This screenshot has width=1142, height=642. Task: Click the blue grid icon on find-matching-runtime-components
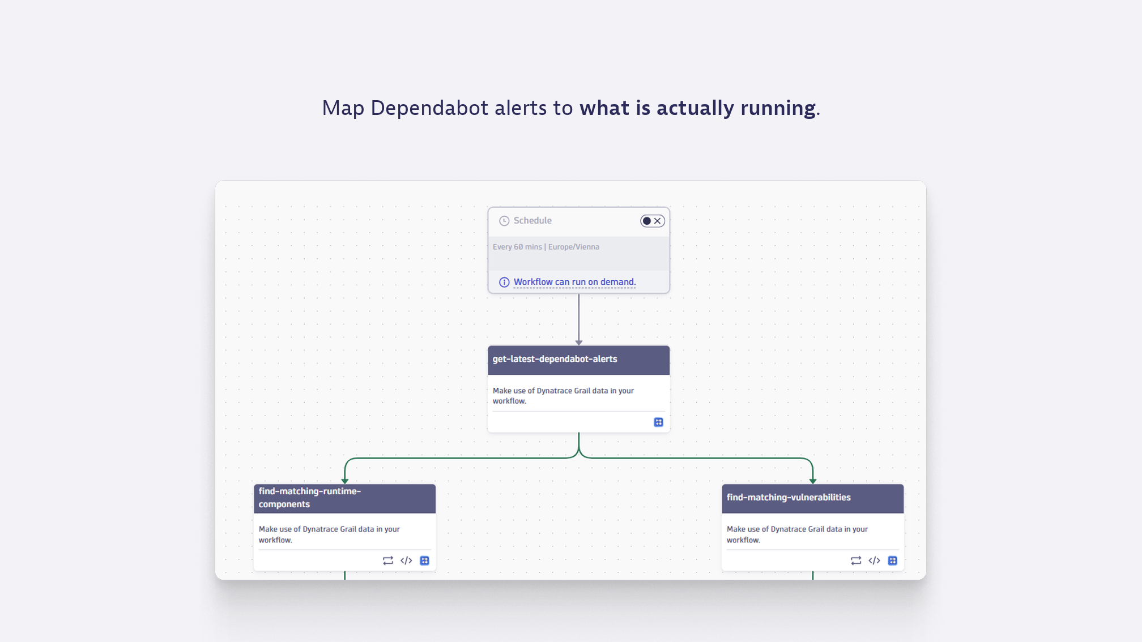(424, 560)
